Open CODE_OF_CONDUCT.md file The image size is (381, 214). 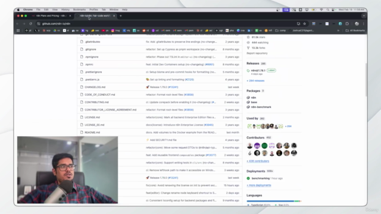pyautogui.click(x=100, y=95)
